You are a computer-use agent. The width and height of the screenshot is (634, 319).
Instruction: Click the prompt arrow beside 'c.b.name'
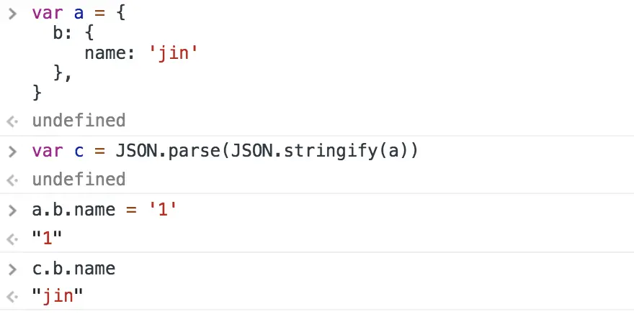[x=12, y=269]
